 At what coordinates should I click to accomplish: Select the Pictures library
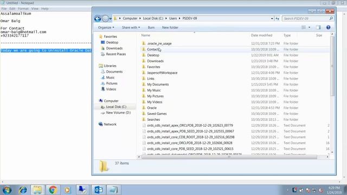point(112,83)
